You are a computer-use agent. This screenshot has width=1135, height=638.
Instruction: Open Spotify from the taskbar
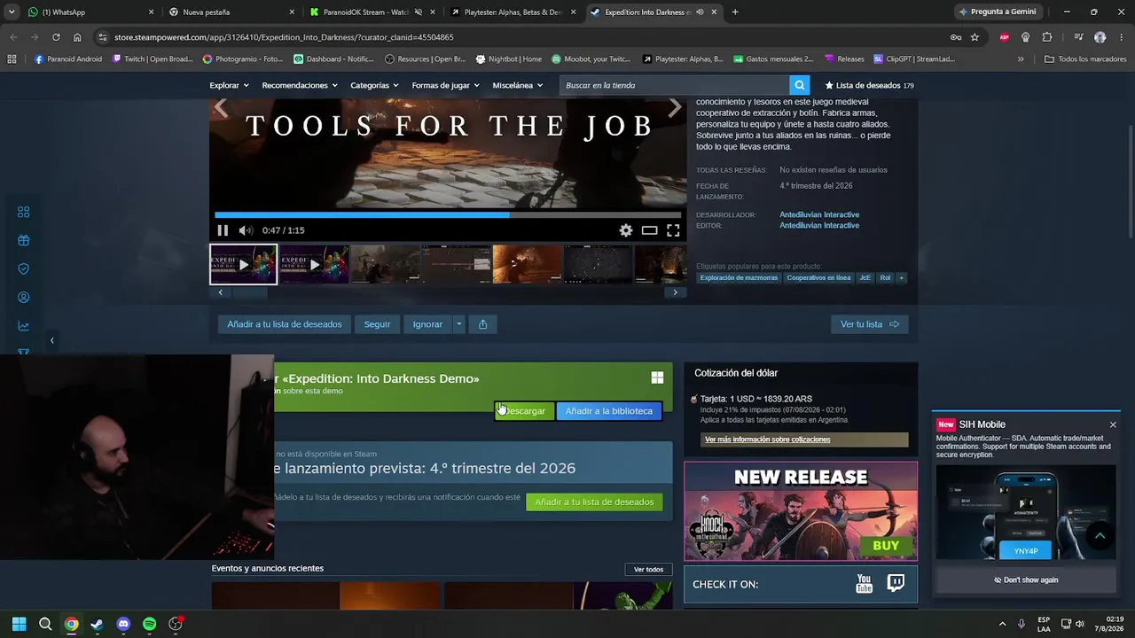pyautogui.click(x=149, y=624)
